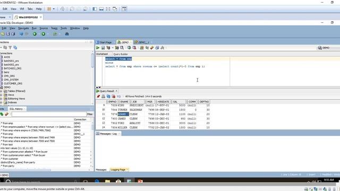Open the Source menu
Image resolution: width=340 pixels, height=191 pixels.
tap(44, 28)
